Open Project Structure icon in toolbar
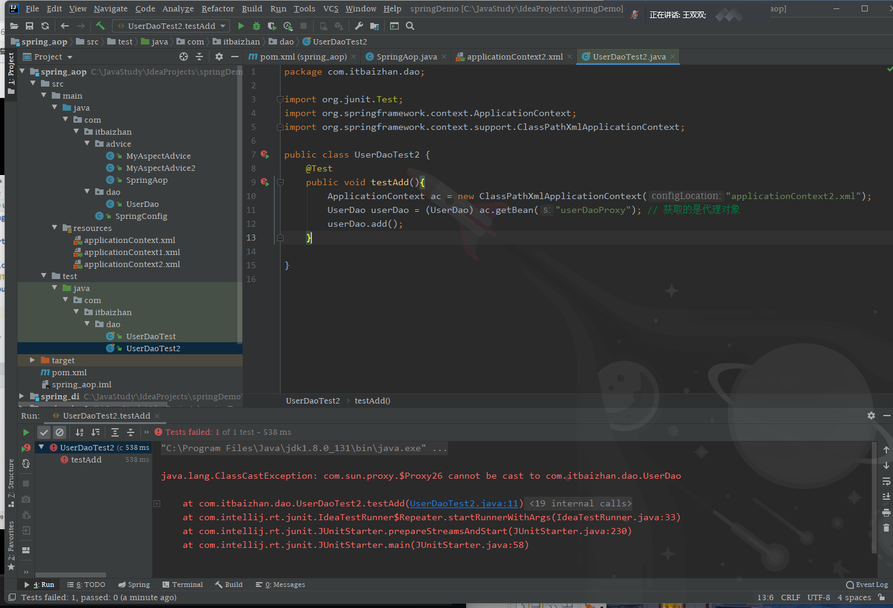The width and height of the screenshot is (893, 608). point(375,26)
